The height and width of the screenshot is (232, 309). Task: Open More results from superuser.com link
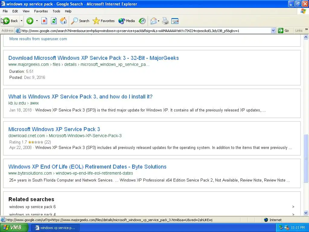38,39
